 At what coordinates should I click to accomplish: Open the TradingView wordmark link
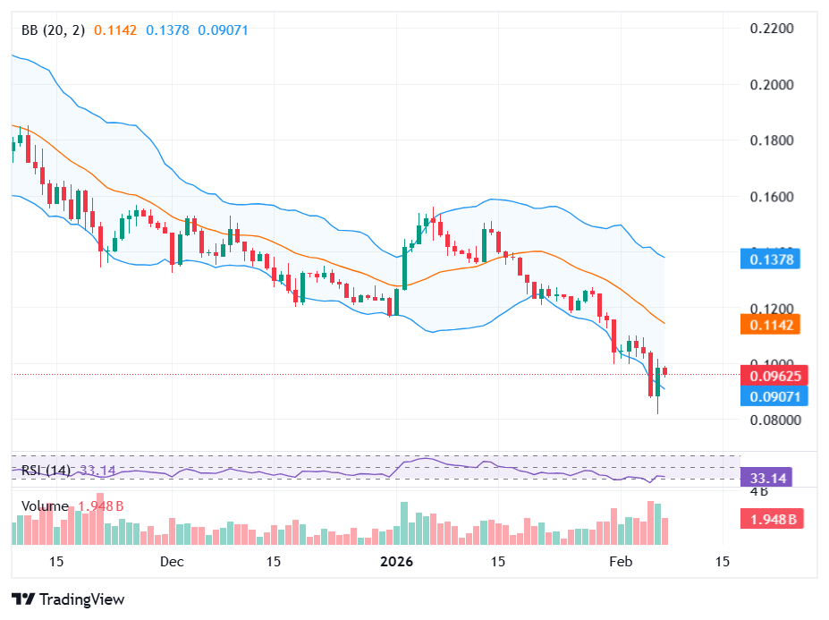coord(82,599)
